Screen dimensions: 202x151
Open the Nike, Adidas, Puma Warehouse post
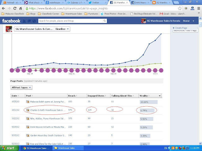click(48, 119)
